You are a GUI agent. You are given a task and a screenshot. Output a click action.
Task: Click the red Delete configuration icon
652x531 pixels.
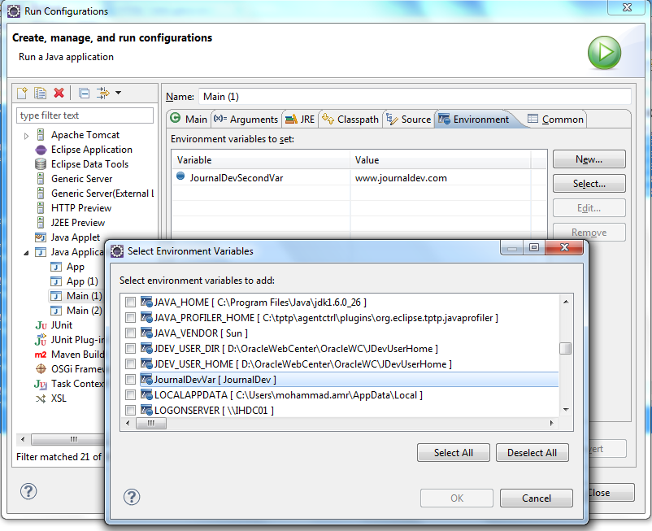click(x=59, y=93)
